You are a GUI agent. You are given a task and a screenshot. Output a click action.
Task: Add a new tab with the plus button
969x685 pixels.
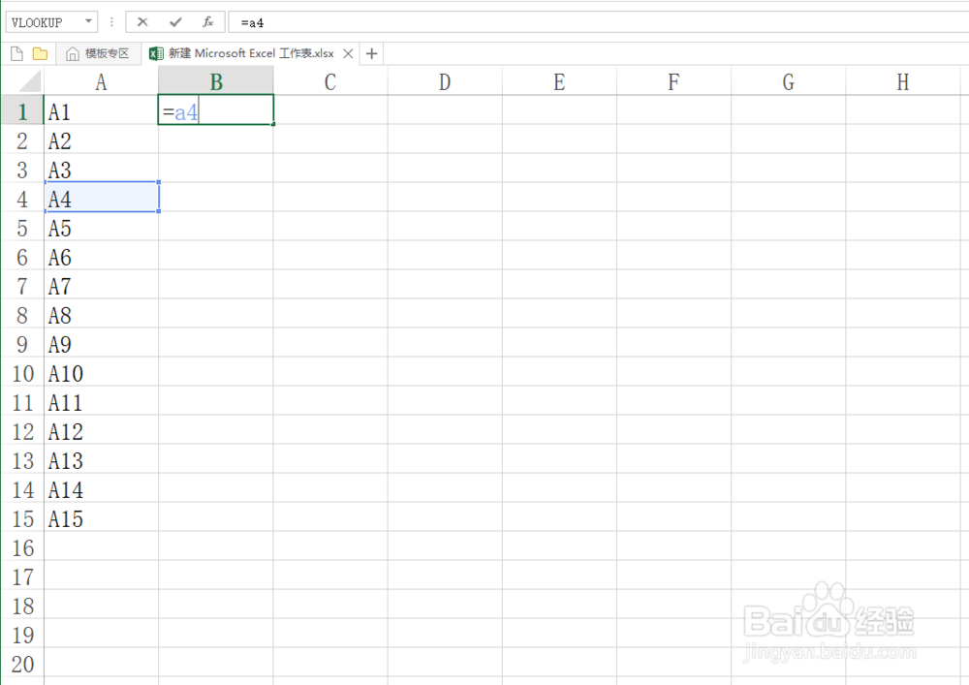(x=371, y=53)
